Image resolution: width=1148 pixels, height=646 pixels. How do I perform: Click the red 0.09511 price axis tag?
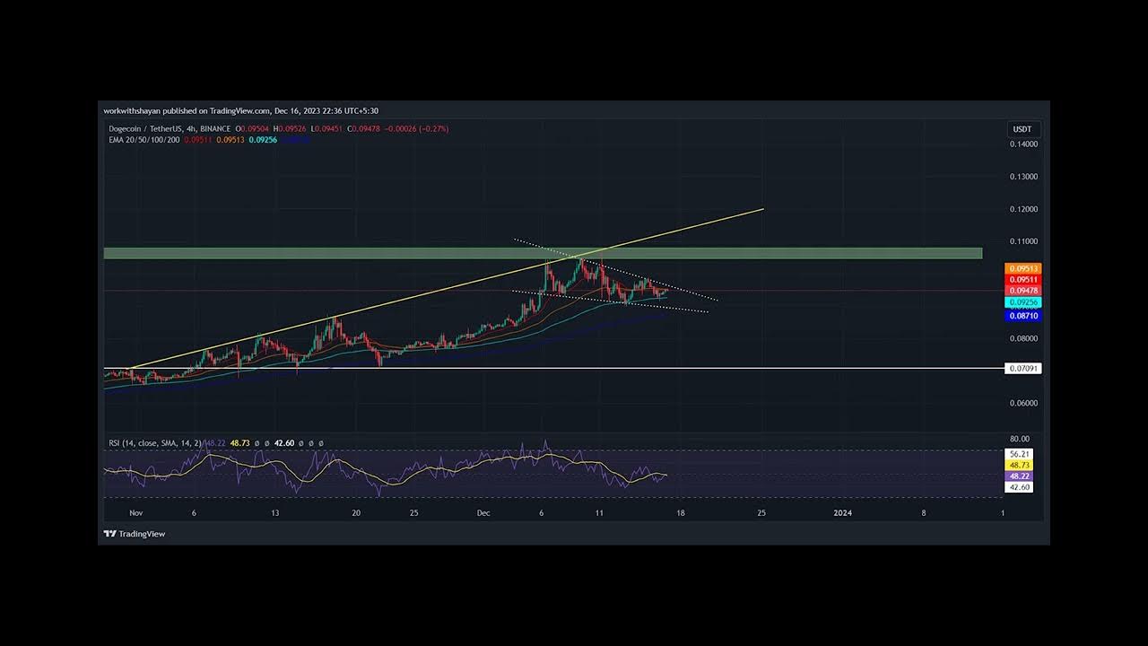(1023, 279)
